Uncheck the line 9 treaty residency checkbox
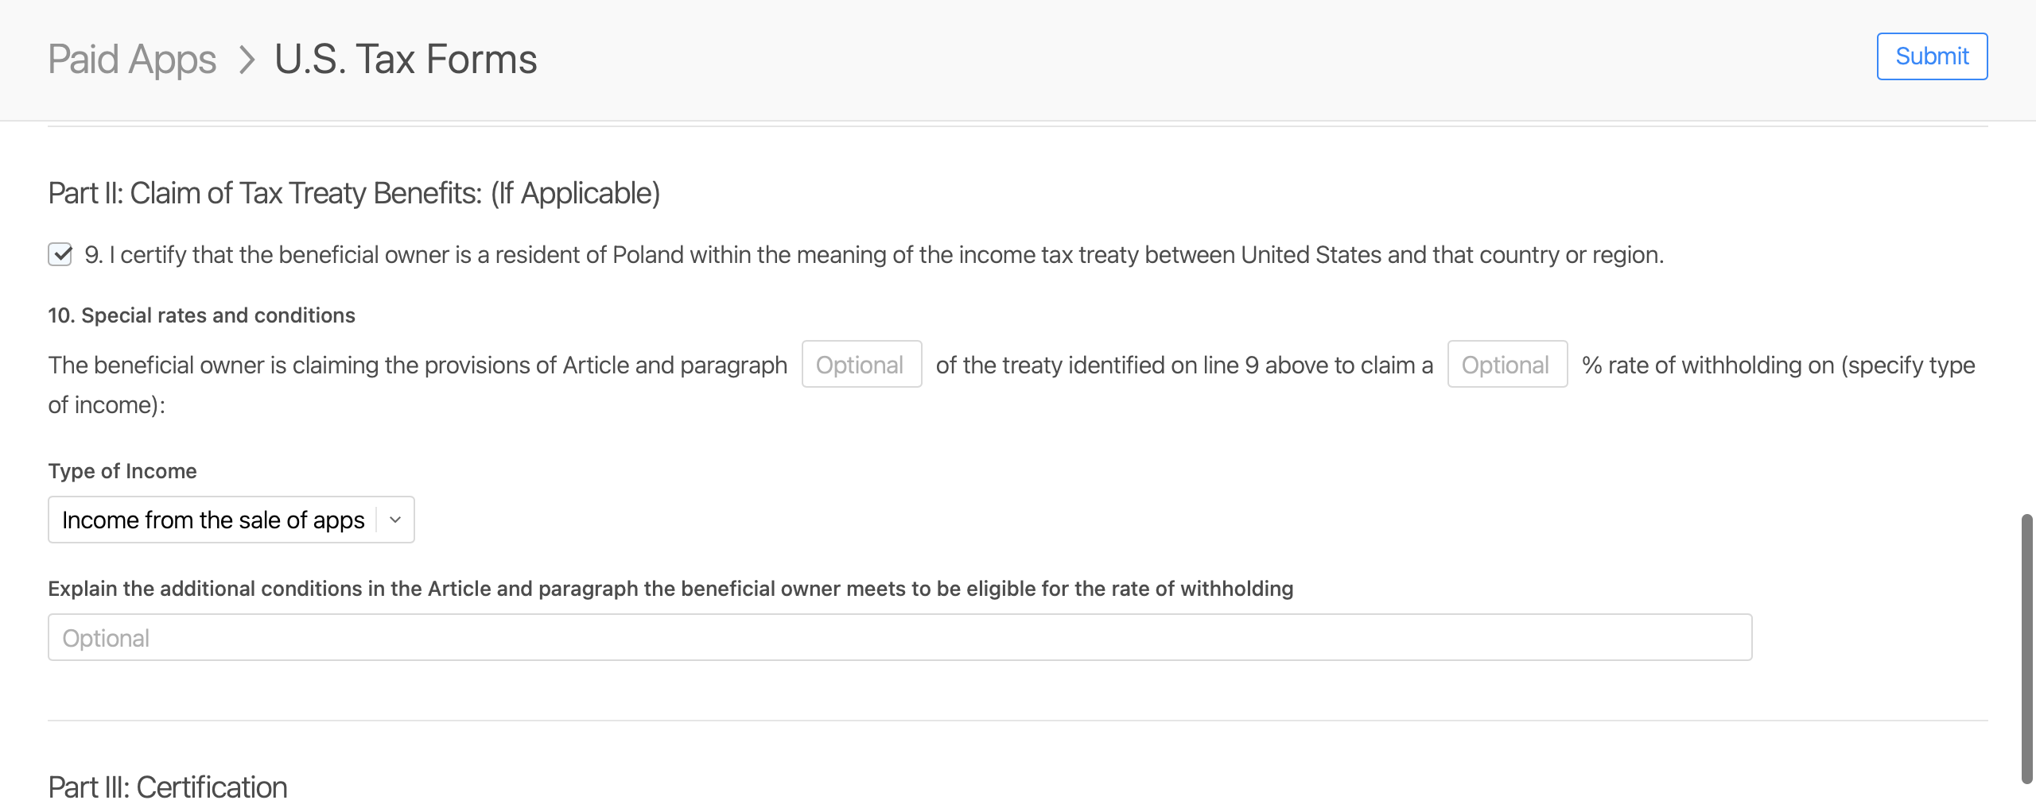 pyautogui.click(x=60, y=255)
